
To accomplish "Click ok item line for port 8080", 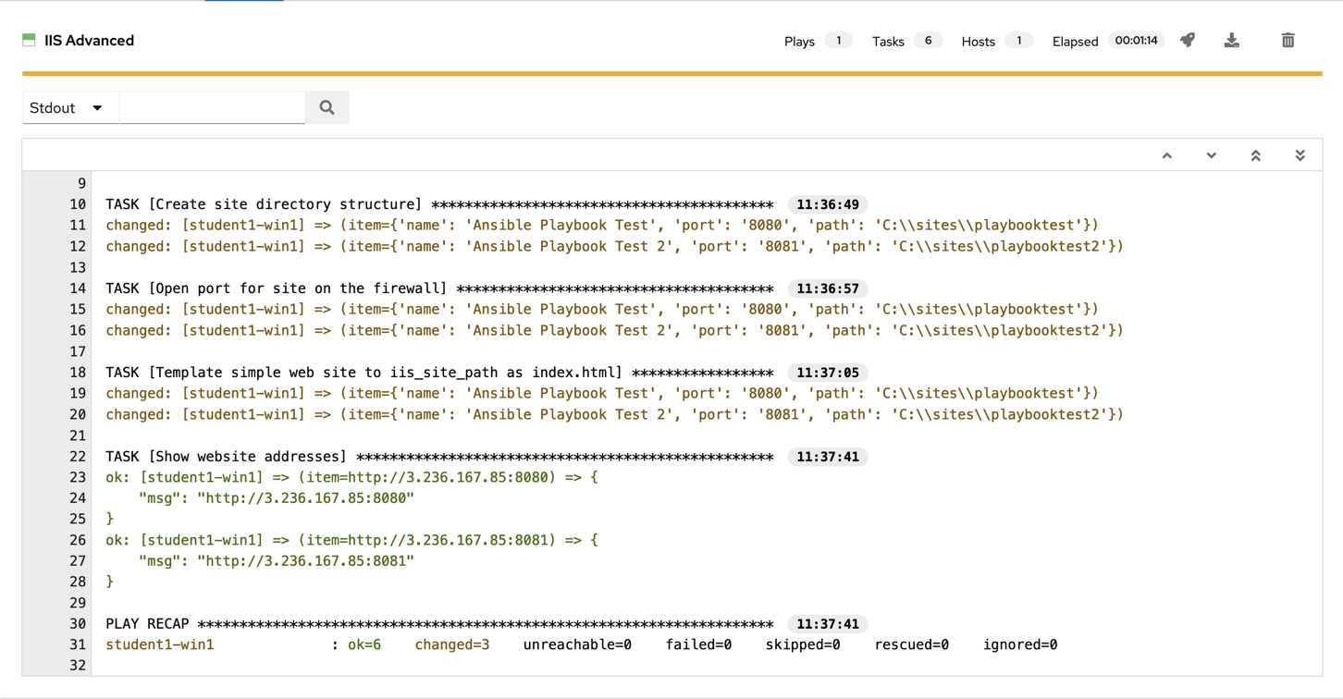I will coord(351,478).
